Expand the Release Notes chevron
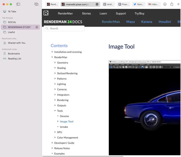Screen dimensions: 181x157 point(52,148)
